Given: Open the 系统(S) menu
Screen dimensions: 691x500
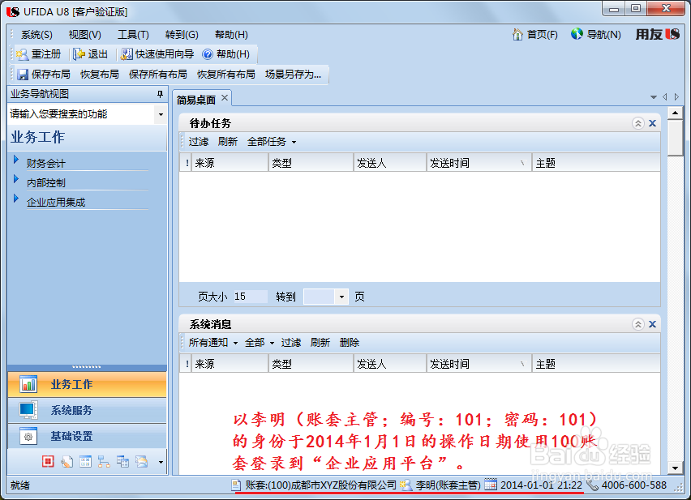Looking at the screenshot, I should point(36,35).
